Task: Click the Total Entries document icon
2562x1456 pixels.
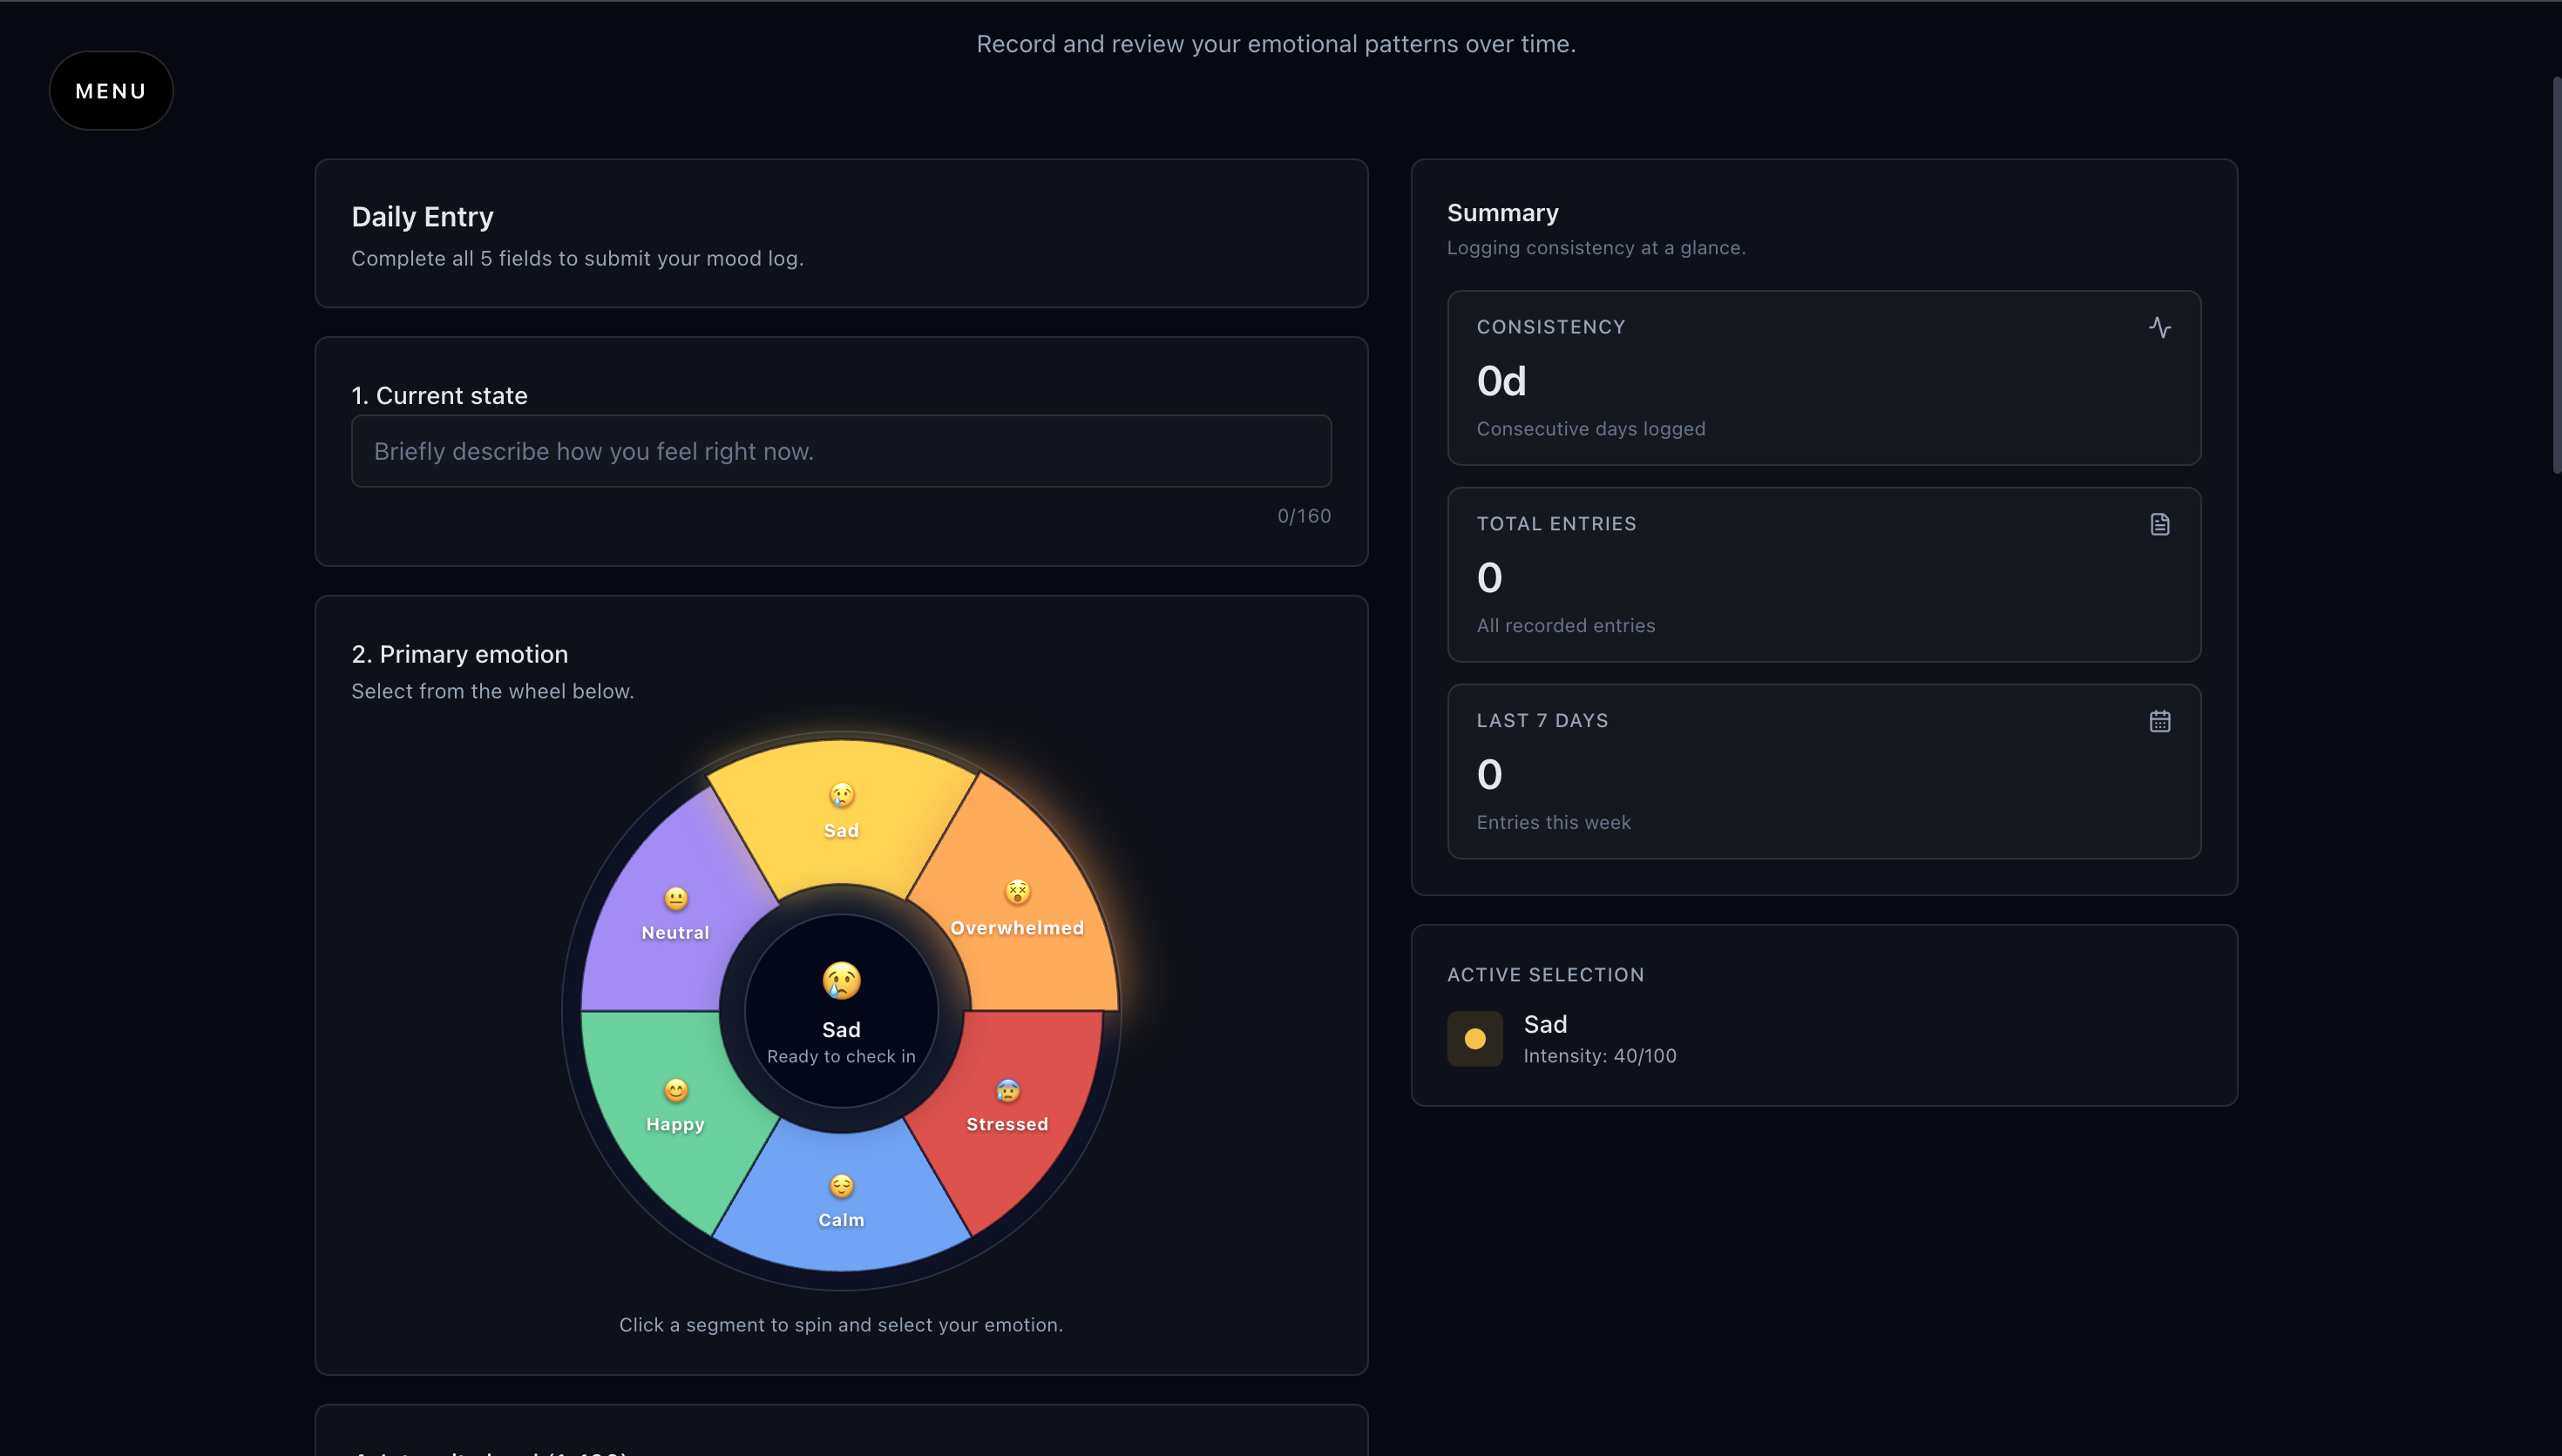Action: [2159, 524]
